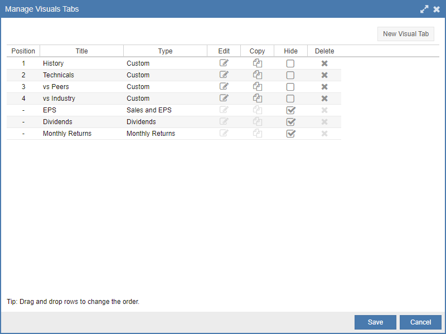This screenshot has width=446, height=334.
Task: Edit the vs Peers tab
Action: tap(224, 86)
